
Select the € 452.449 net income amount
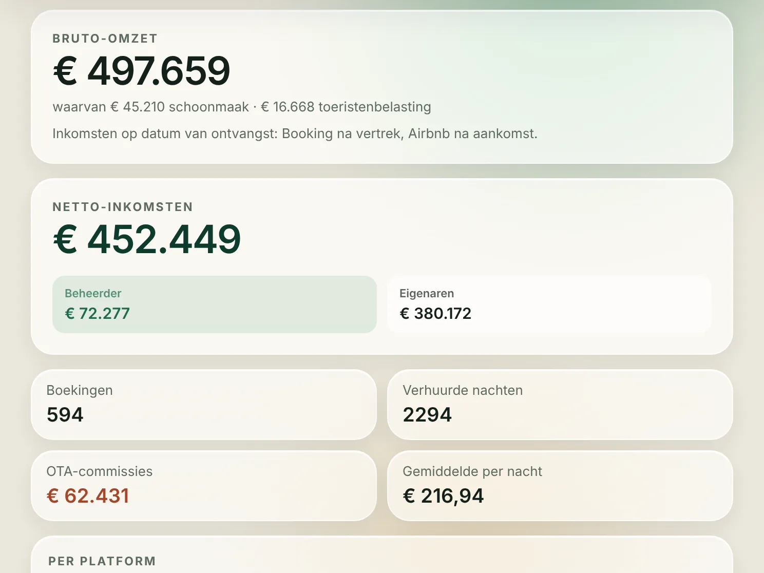pos(147,239)
